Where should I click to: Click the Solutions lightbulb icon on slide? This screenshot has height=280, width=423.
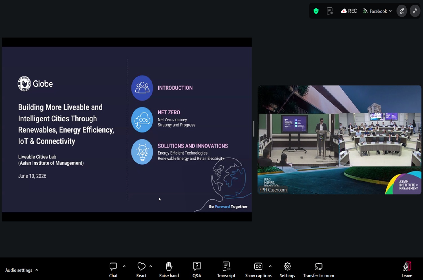coord(142,152)
